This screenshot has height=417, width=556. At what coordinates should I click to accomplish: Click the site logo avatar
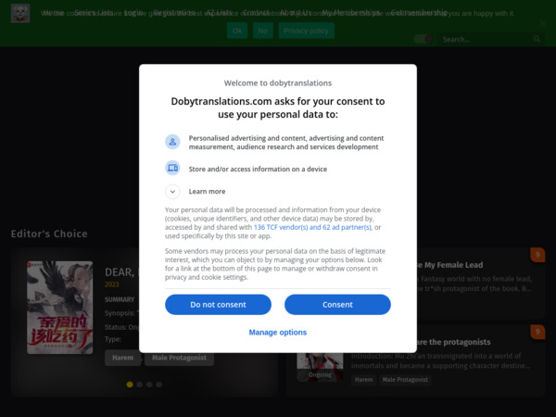(x=20, y=14)
